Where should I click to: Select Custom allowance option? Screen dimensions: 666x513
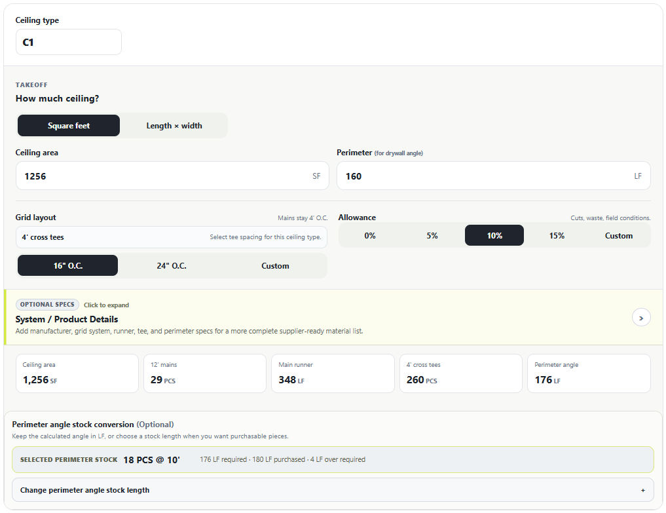point(618,235)
